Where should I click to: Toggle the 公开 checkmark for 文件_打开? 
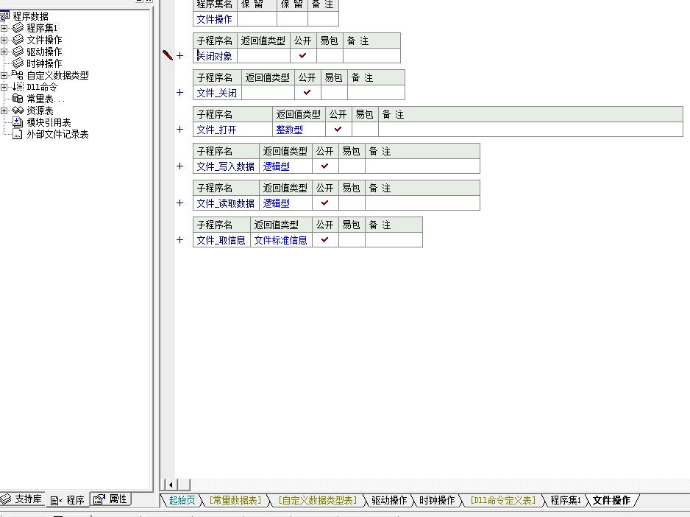pyautogui.click(x=338, y=130)
